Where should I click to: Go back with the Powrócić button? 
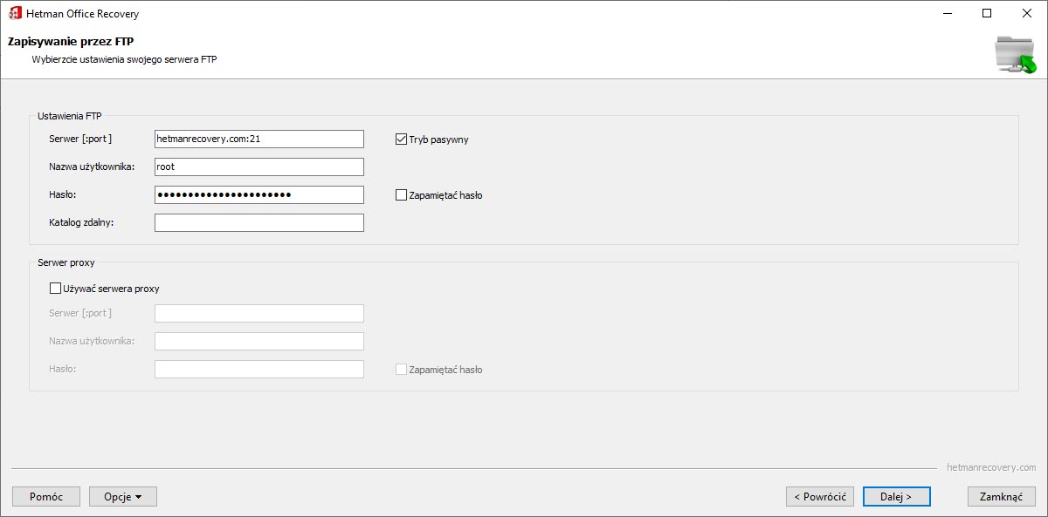[820, 496]
